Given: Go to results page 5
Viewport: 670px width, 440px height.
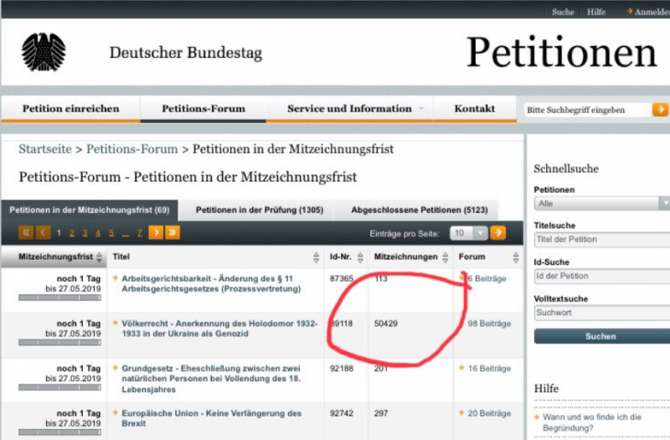Looking at the screenshot, I should click(x=111, y=233).
